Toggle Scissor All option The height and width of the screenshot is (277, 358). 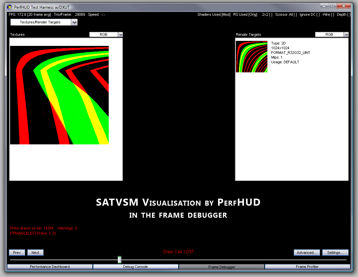click(286, 15)
